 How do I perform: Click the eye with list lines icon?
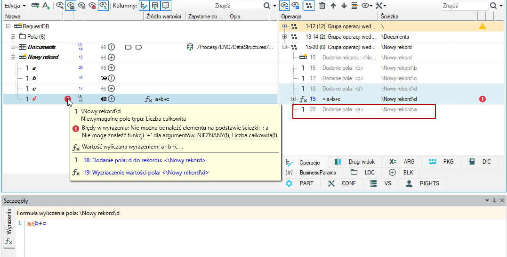82,6
